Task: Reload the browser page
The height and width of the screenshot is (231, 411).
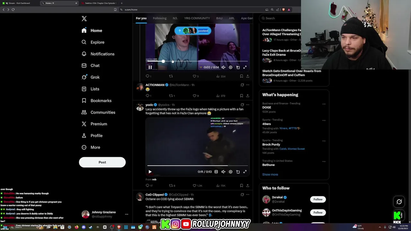Action: click(13, 10)
